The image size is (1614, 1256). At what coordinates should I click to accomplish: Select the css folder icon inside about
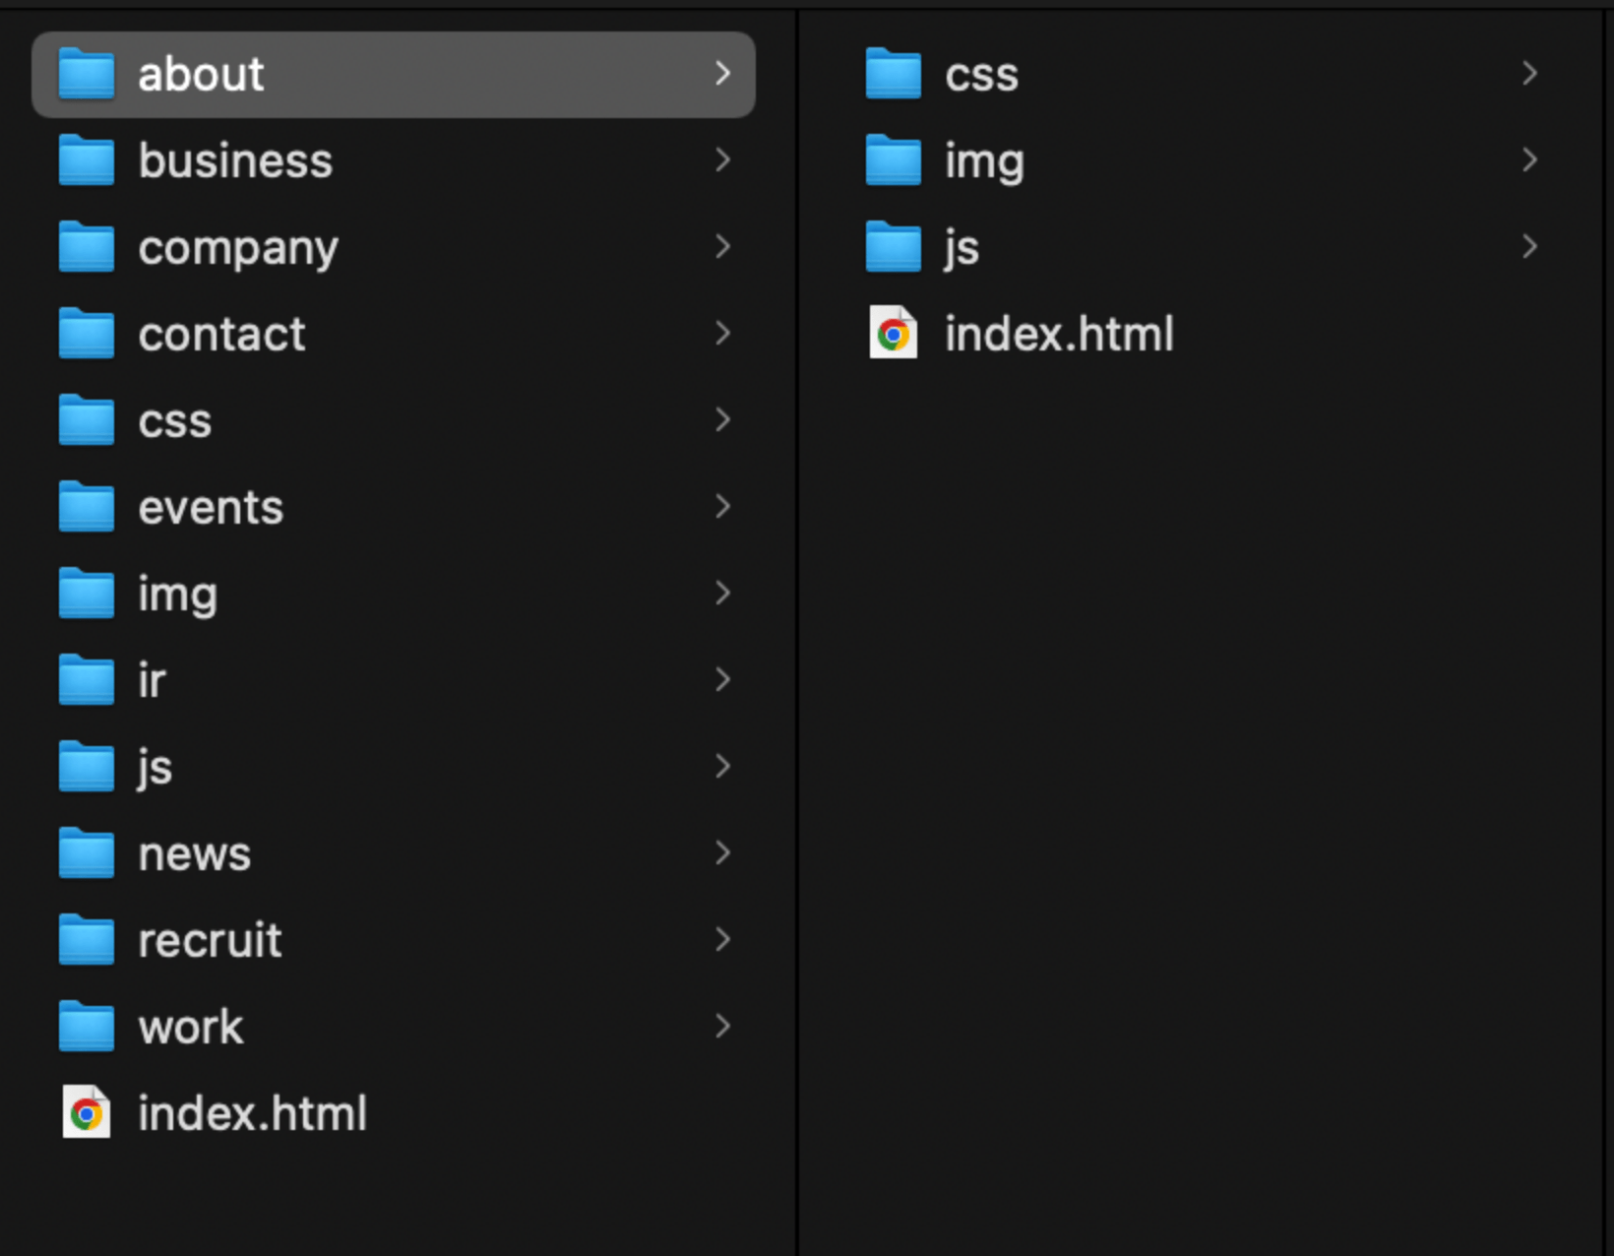pos(894,74)
